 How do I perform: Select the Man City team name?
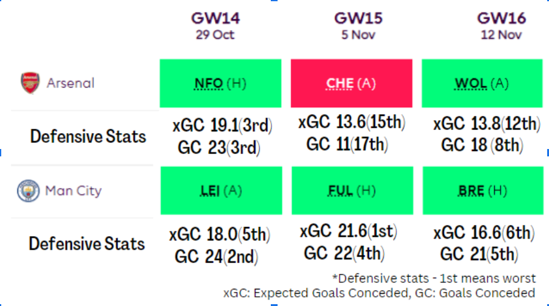[73, 191]
